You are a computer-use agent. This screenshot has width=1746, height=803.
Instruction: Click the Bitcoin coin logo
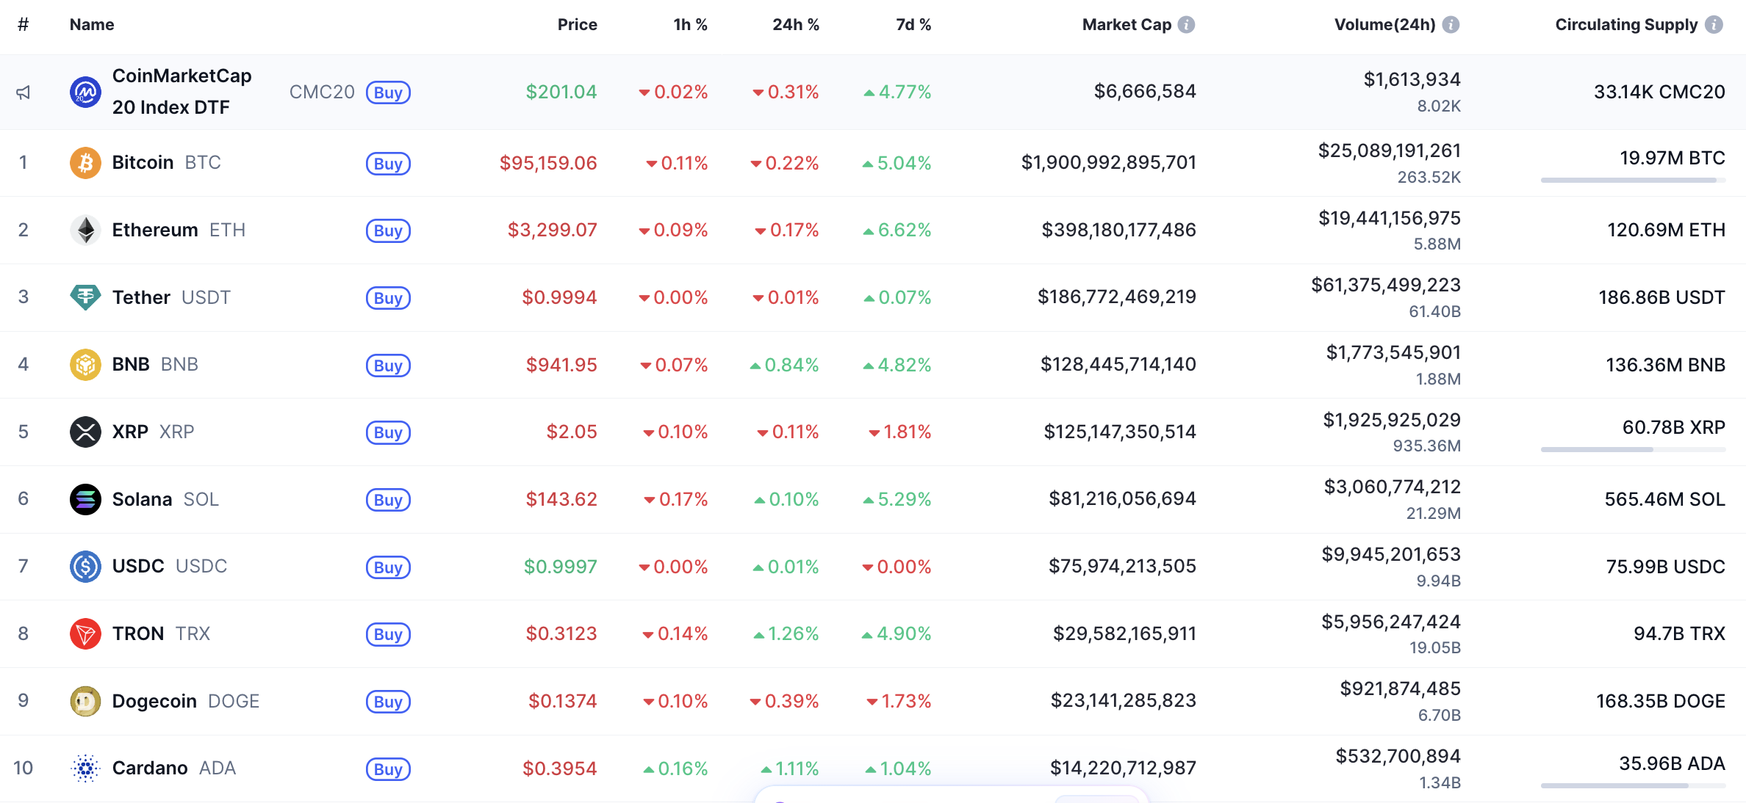(x=85, y=163)
